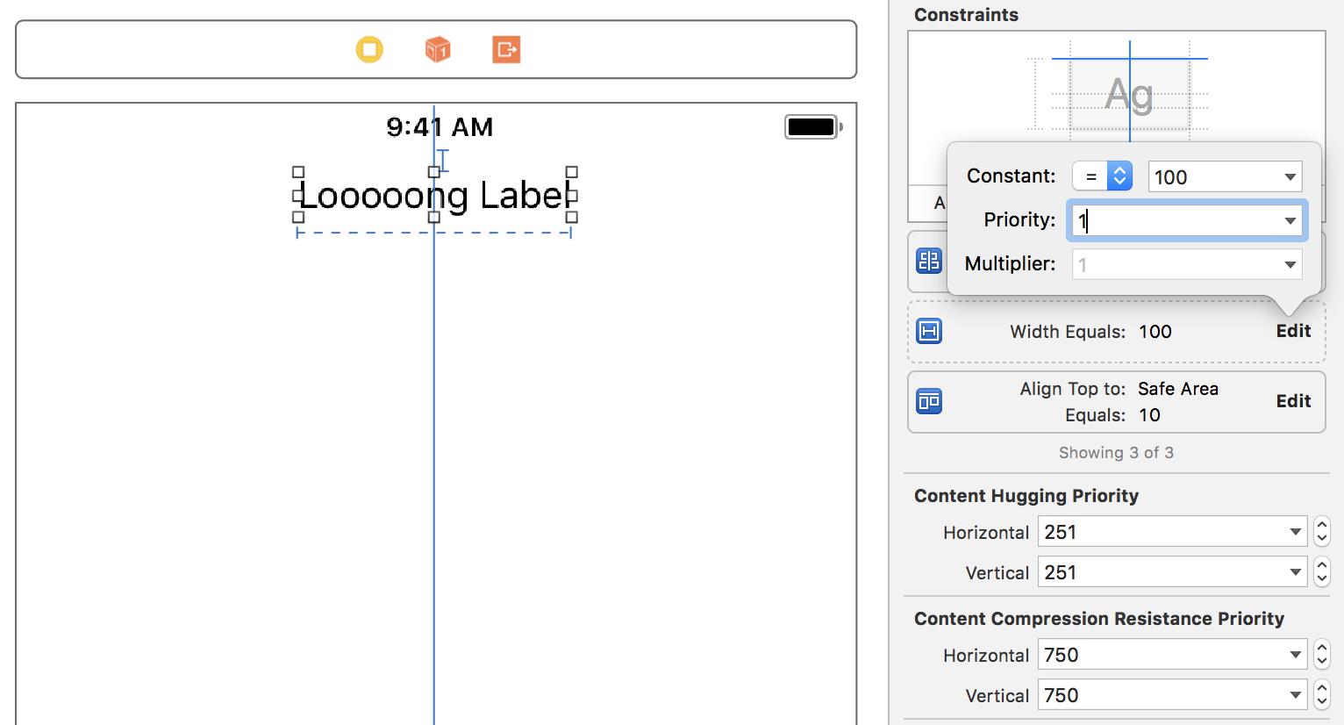1344x725 pixels.
Task: Click the Width Equals constraint icon
Action: click(929, 331)
